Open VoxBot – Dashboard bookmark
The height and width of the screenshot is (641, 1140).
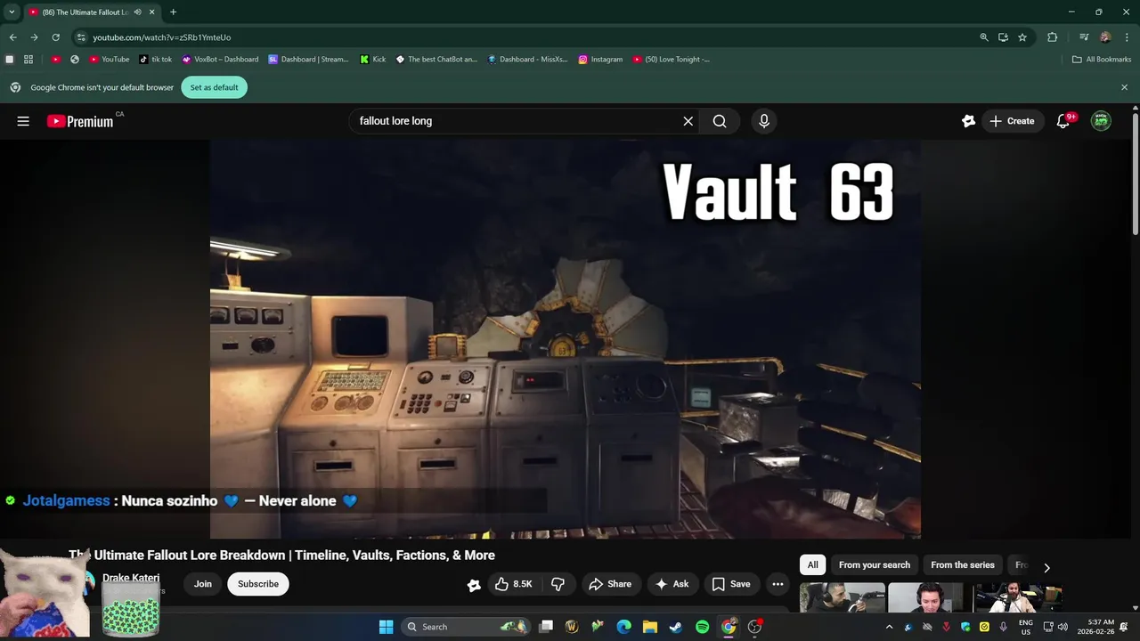coord(219,60)
